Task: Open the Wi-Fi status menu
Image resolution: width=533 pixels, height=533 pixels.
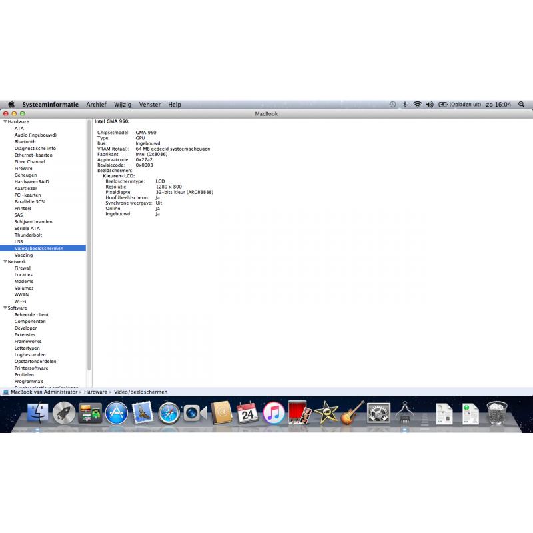Action: 417,105
